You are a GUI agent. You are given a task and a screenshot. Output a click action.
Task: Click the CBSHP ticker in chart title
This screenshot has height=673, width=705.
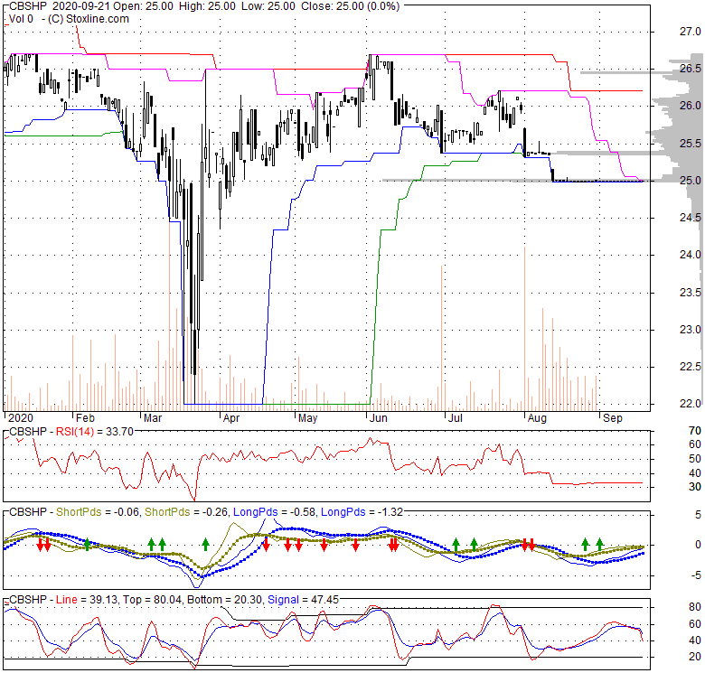(x=27, y=6)
